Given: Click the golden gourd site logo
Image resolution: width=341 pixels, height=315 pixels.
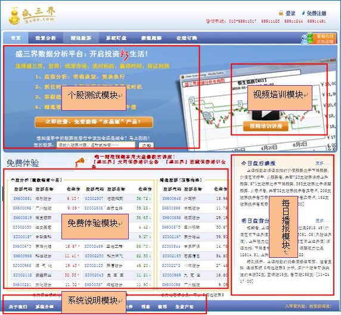Looking at the screenshot, I should coord(14,15).
